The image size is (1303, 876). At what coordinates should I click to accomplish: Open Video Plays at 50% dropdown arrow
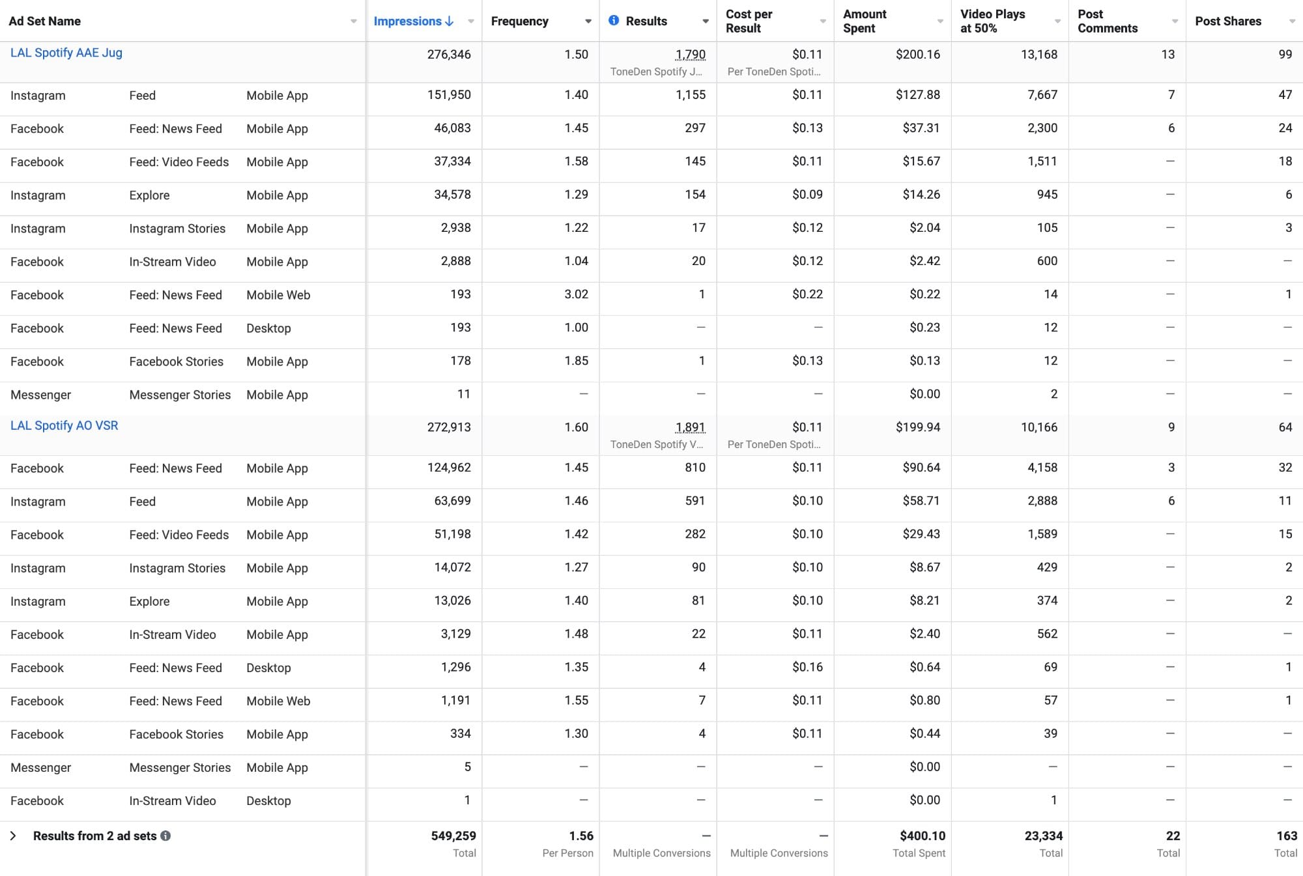[1057, 21]
